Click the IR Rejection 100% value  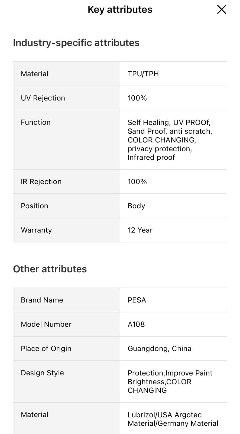(137, 181)
